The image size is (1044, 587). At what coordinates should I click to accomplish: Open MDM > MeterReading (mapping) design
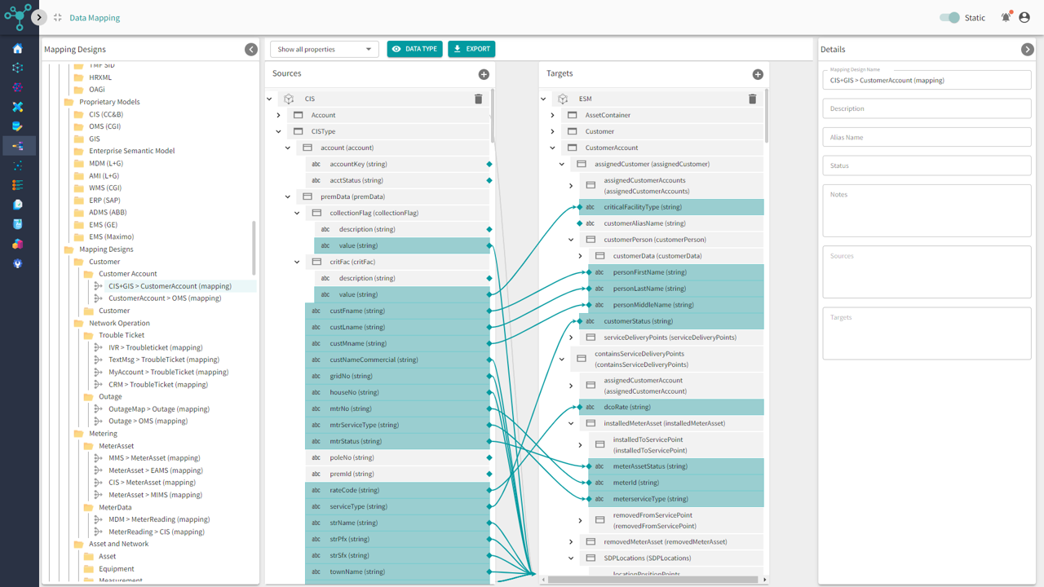159,519
